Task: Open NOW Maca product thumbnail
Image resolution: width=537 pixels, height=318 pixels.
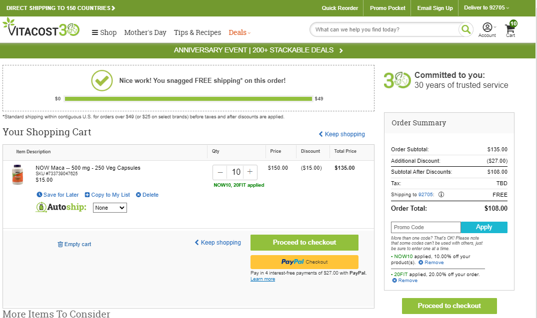Action: pos(17,174)
